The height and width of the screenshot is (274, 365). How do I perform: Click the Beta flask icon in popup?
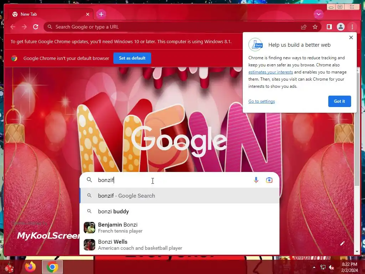(x=256, y=45)
